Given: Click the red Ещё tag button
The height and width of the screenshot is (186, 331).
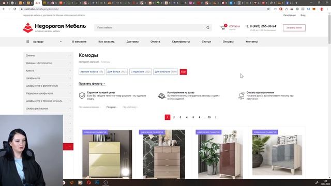Looking at the screenshot, I should [x=183, y=72].
